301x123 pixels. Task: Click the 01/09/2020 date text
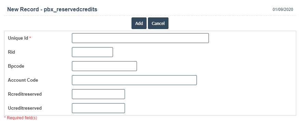(283, 9)
